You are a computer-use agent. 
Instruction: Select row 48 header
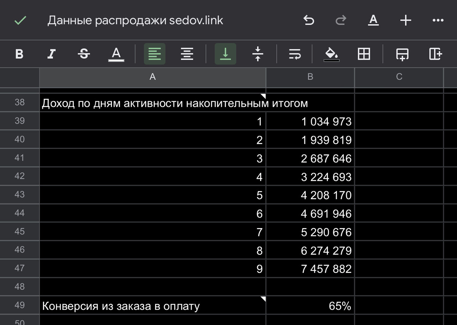[x=20, y=287]
